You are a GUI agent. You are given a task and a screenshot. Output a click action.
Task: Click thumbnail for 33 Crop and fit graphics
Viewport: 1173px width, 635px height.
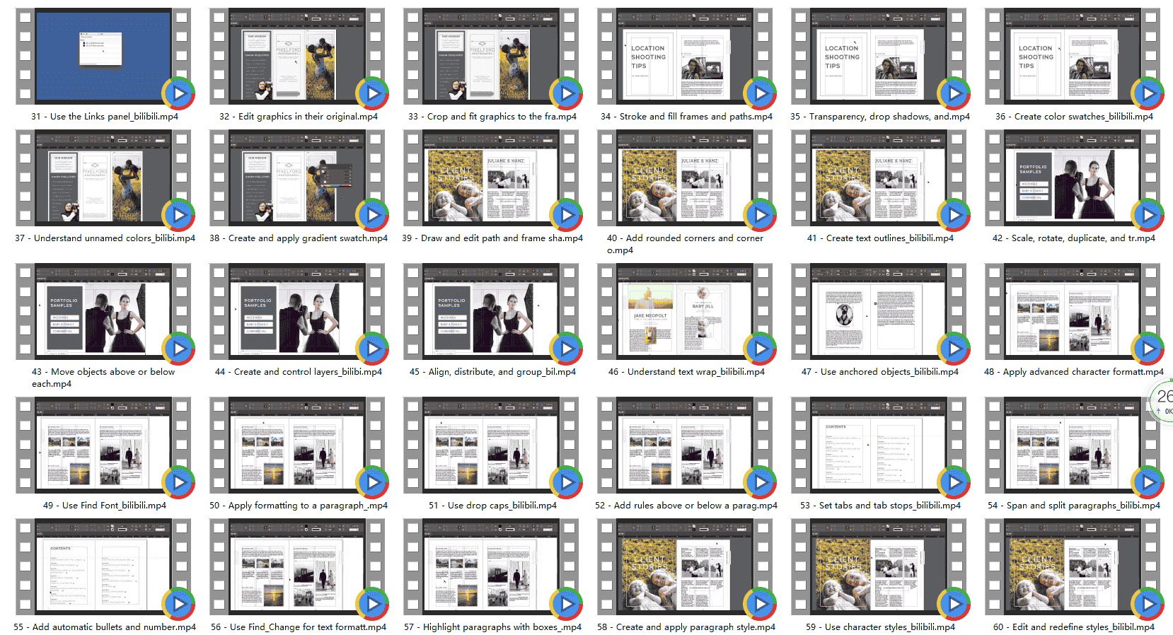point(491,57)
